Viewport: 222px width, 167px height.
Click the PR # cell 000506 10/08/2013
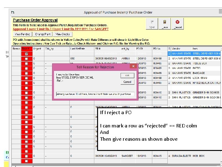point(108,156)
